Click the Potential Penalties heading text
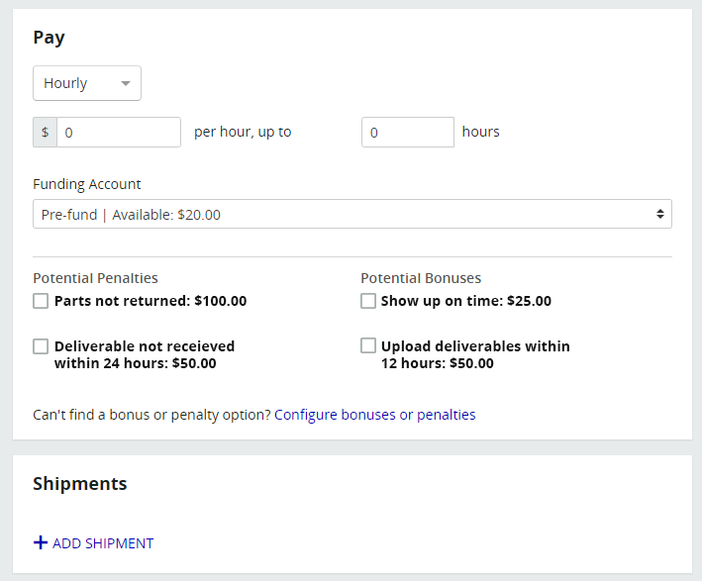702x581 pixels. 95,278
